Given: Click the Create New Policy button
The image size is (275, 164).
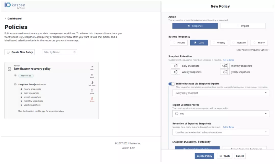Looking at the screenshot, I should coord(20,52).
